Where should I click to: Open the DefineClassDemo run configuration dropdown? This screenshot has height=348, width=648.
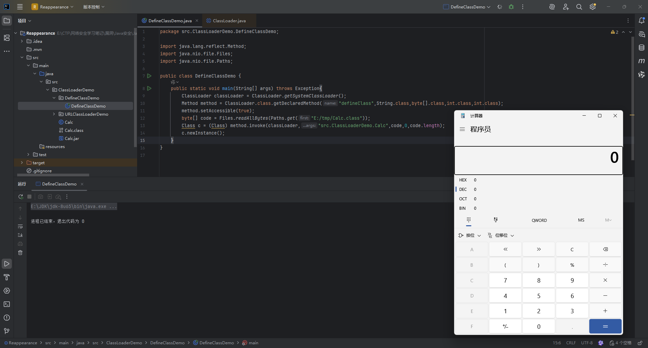point(467,7)
